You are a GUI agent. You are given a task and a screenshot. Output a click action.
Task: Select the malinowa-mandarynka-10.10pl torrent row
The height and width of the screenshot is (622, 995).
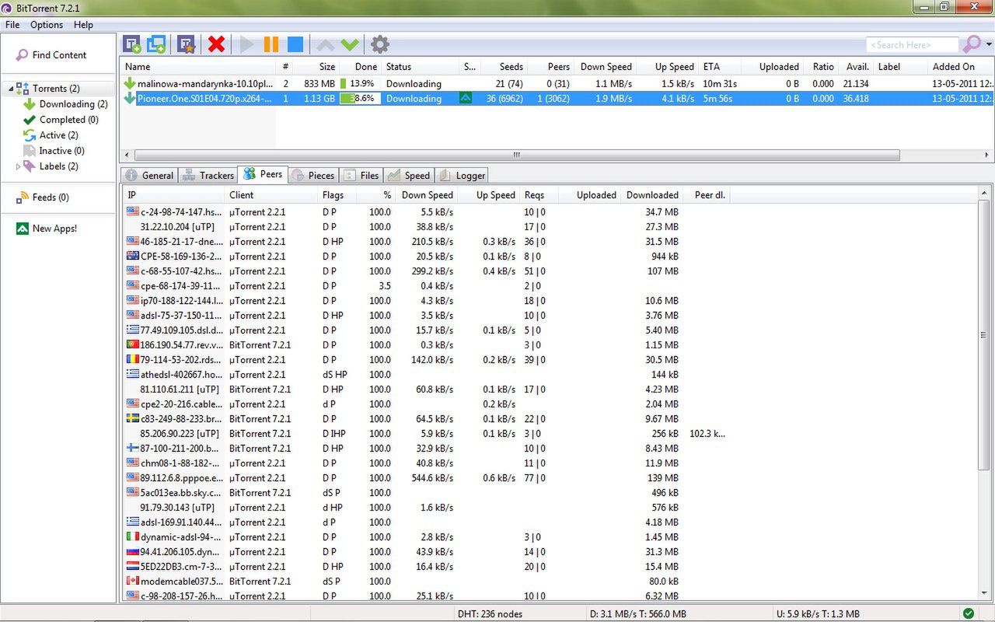tap(557, 83)
